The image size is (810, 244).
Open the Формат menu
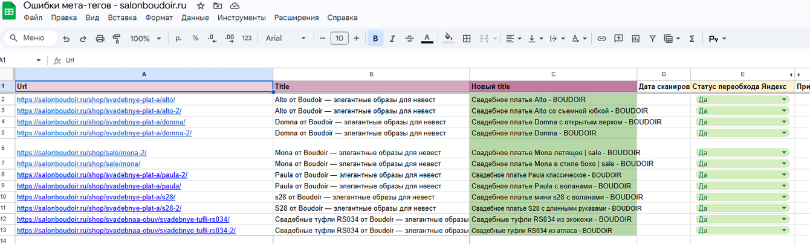(159, 18)
